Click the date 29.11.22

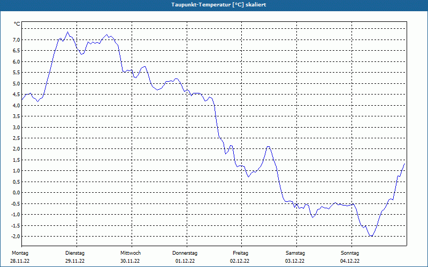[75, 261]
